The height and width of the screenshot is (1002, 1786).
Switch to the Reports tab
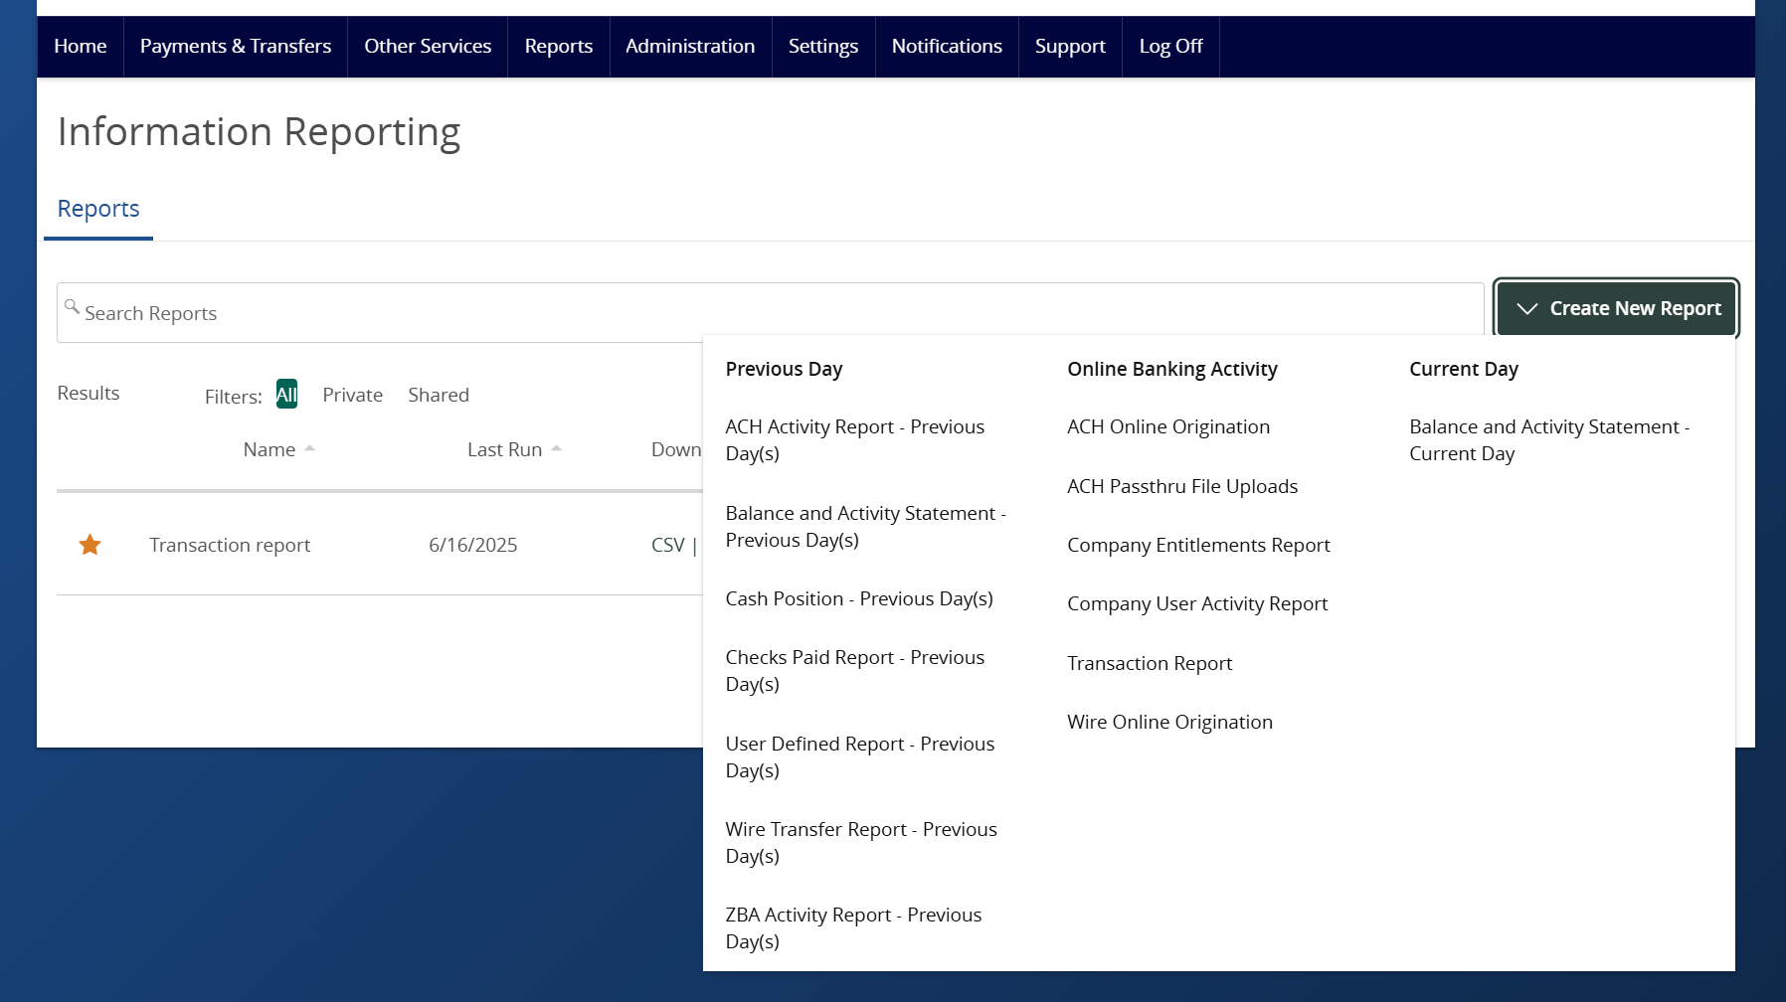[x=98, y=209]
